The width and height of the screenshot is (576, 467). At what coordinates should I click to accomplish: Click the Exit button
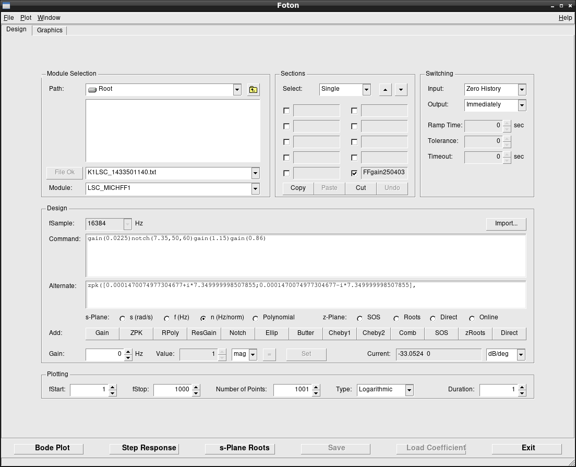click(x=527, y=448)
